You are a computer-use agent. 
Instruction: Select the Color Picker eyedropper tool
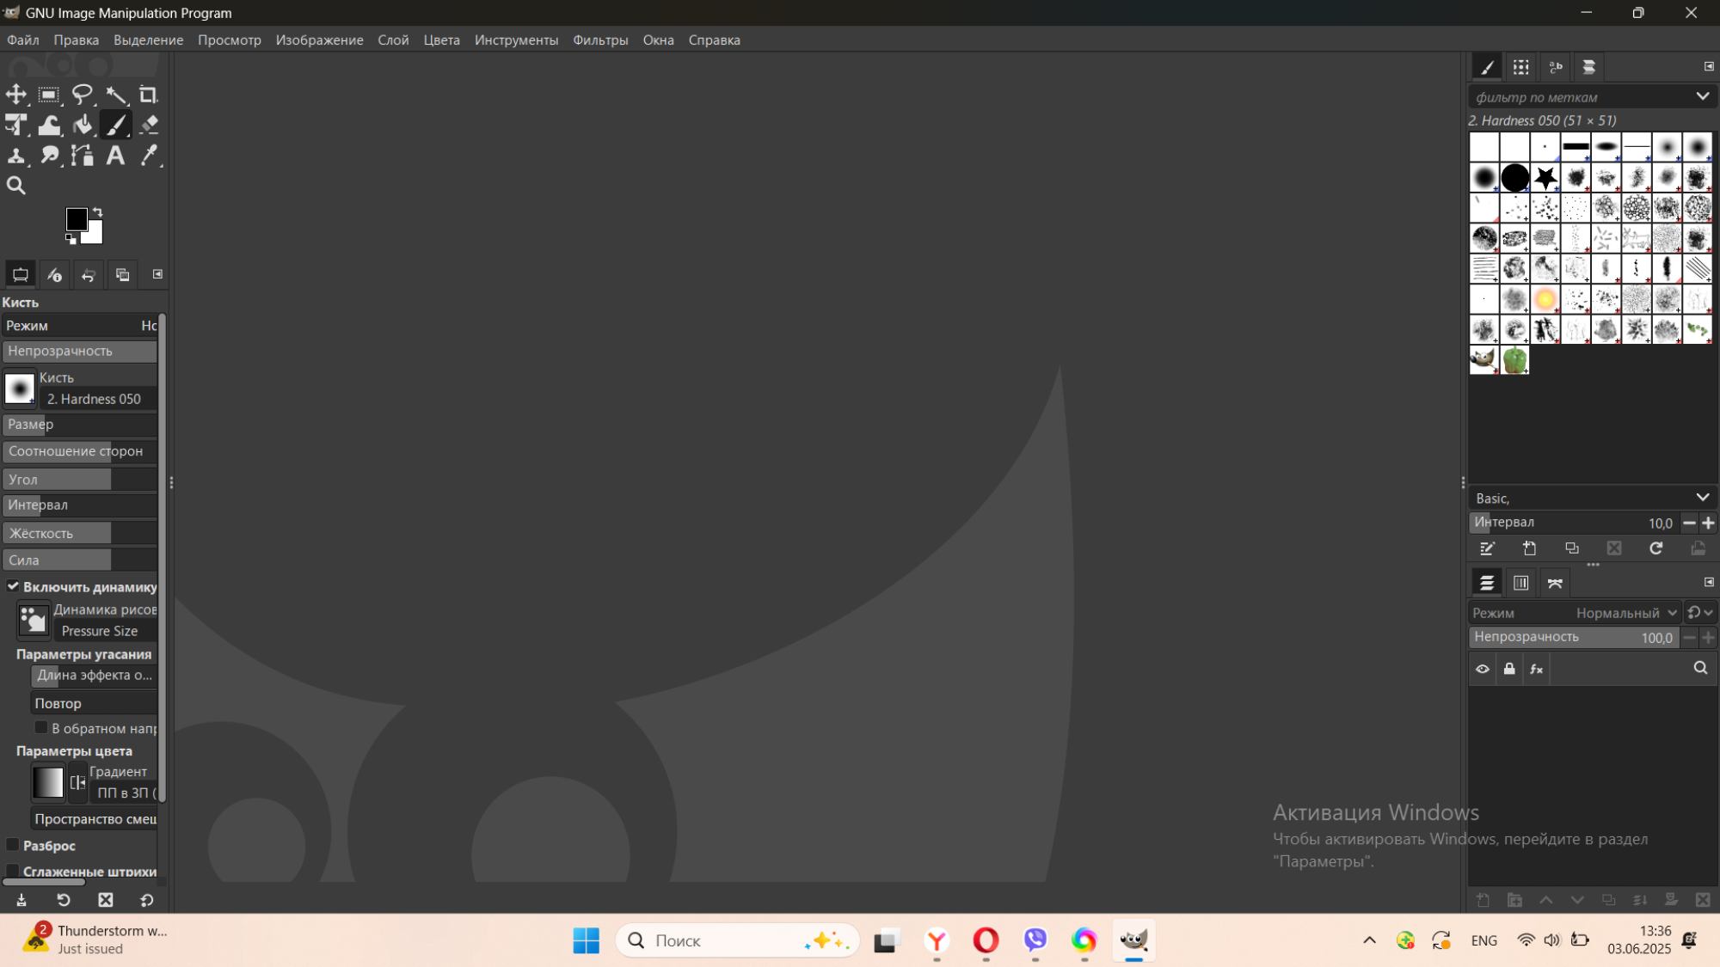tap(149, 156)
